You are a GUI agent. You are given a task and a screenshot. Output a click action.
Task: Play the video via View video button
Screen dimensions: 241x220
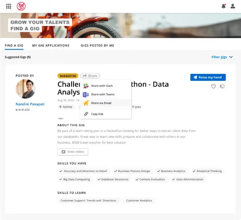point(73,152)
